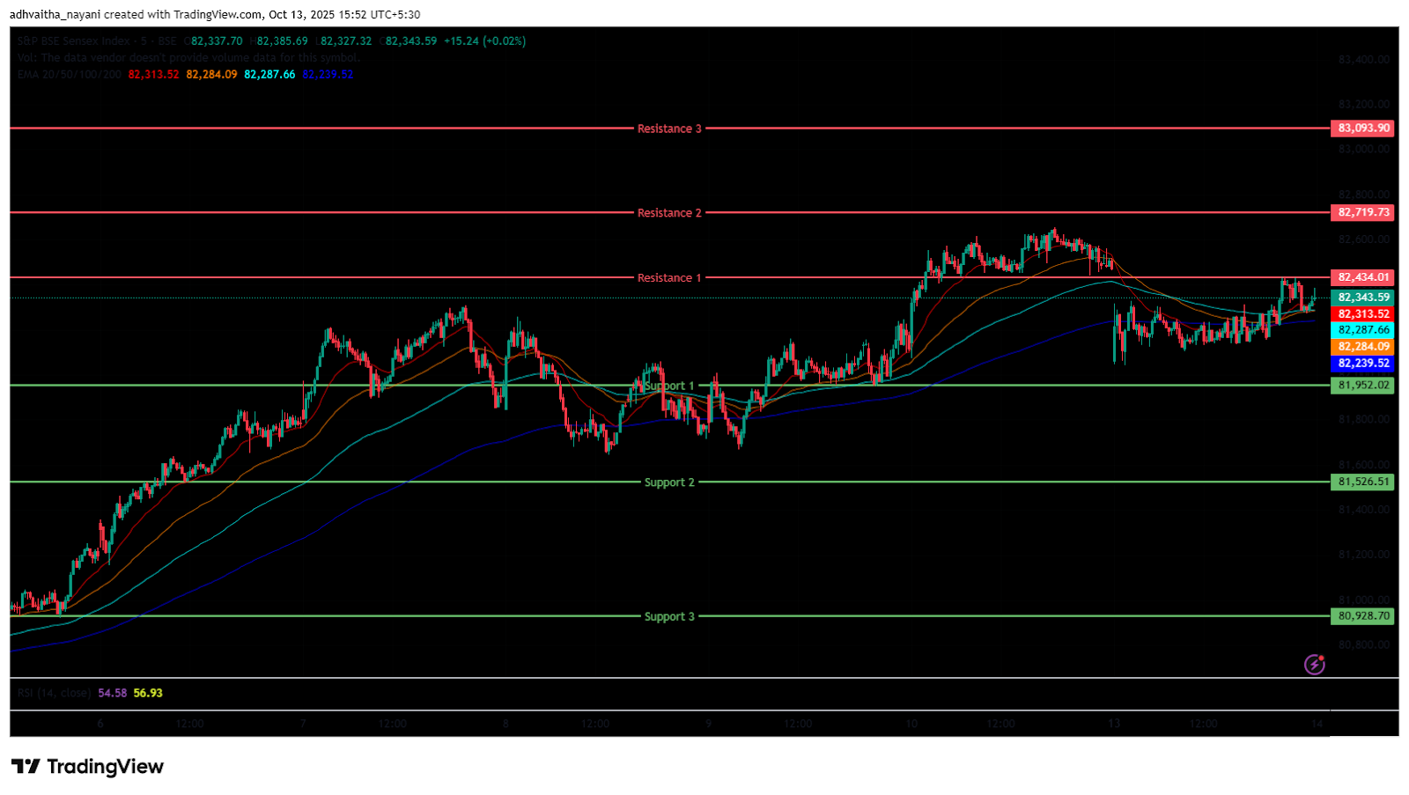
Task: Click the purple lightning bolt icon
Action: (x=1314, y=665)
